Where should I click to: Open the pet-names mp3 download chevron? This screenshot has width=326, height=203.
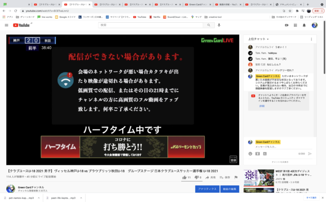tap(39, 198)
